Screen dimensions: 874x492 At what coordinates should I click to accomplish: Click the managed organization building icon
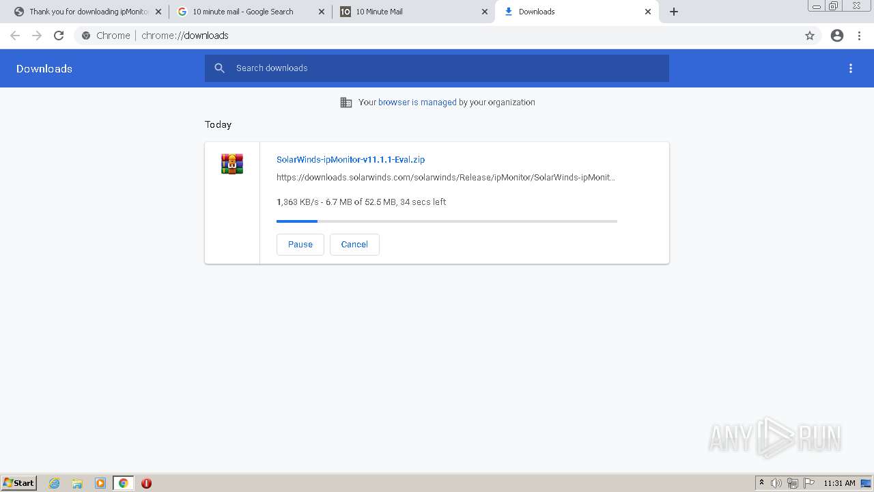pyautogui.click(x=346, y=102)
